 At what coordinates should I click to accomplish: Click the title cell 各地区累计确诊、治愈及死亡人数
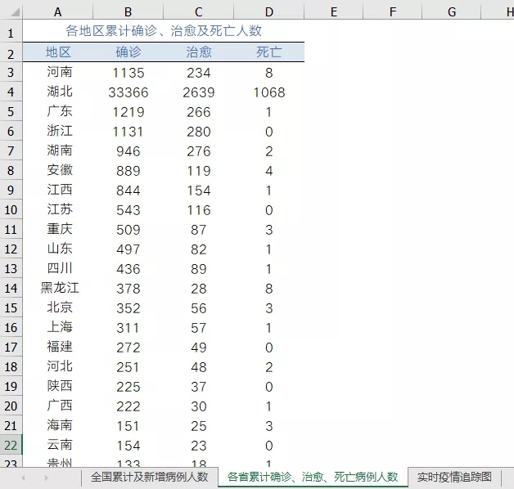163,31
